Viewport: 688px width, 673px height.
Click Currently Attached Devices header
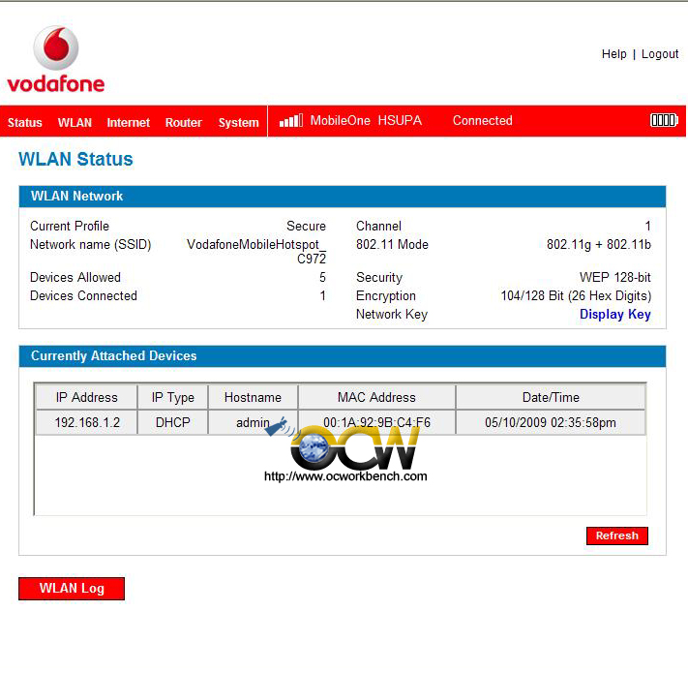pos(343,356)
